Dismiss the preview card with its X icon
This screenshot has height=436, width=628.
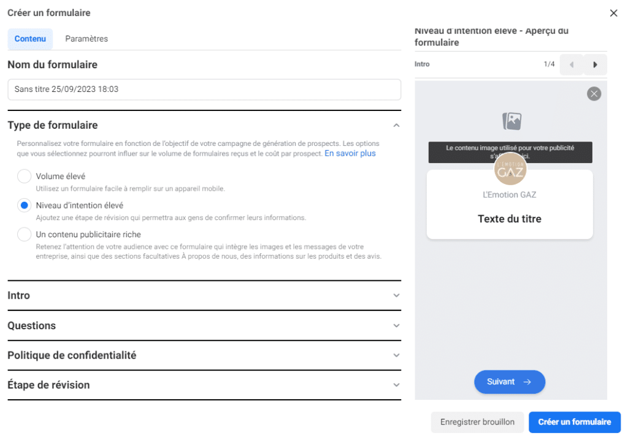pyautogui.click(x=593, y=93)
